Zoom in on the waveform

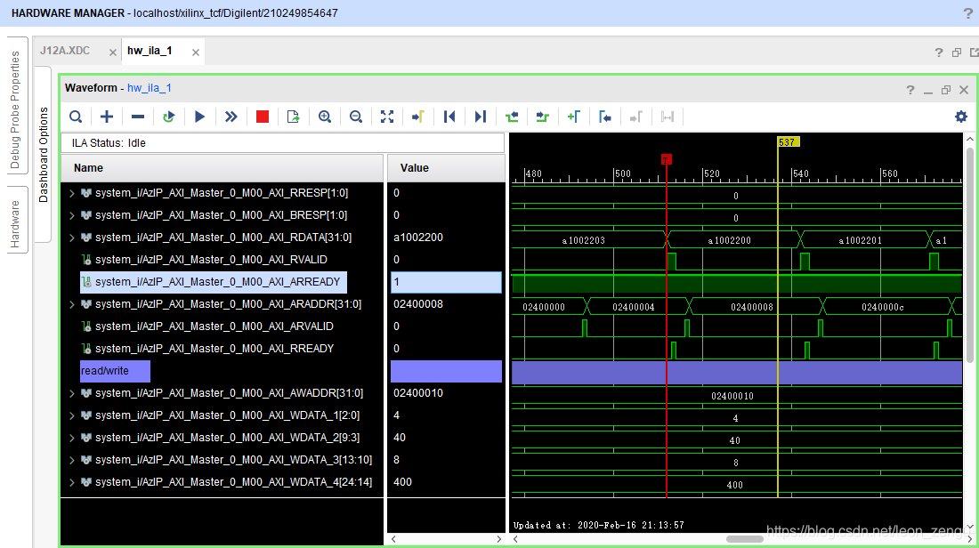325,117
